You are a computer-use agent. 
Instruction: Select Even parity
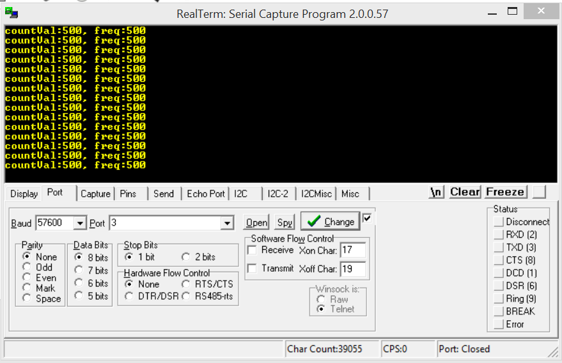tap(40, 277)
